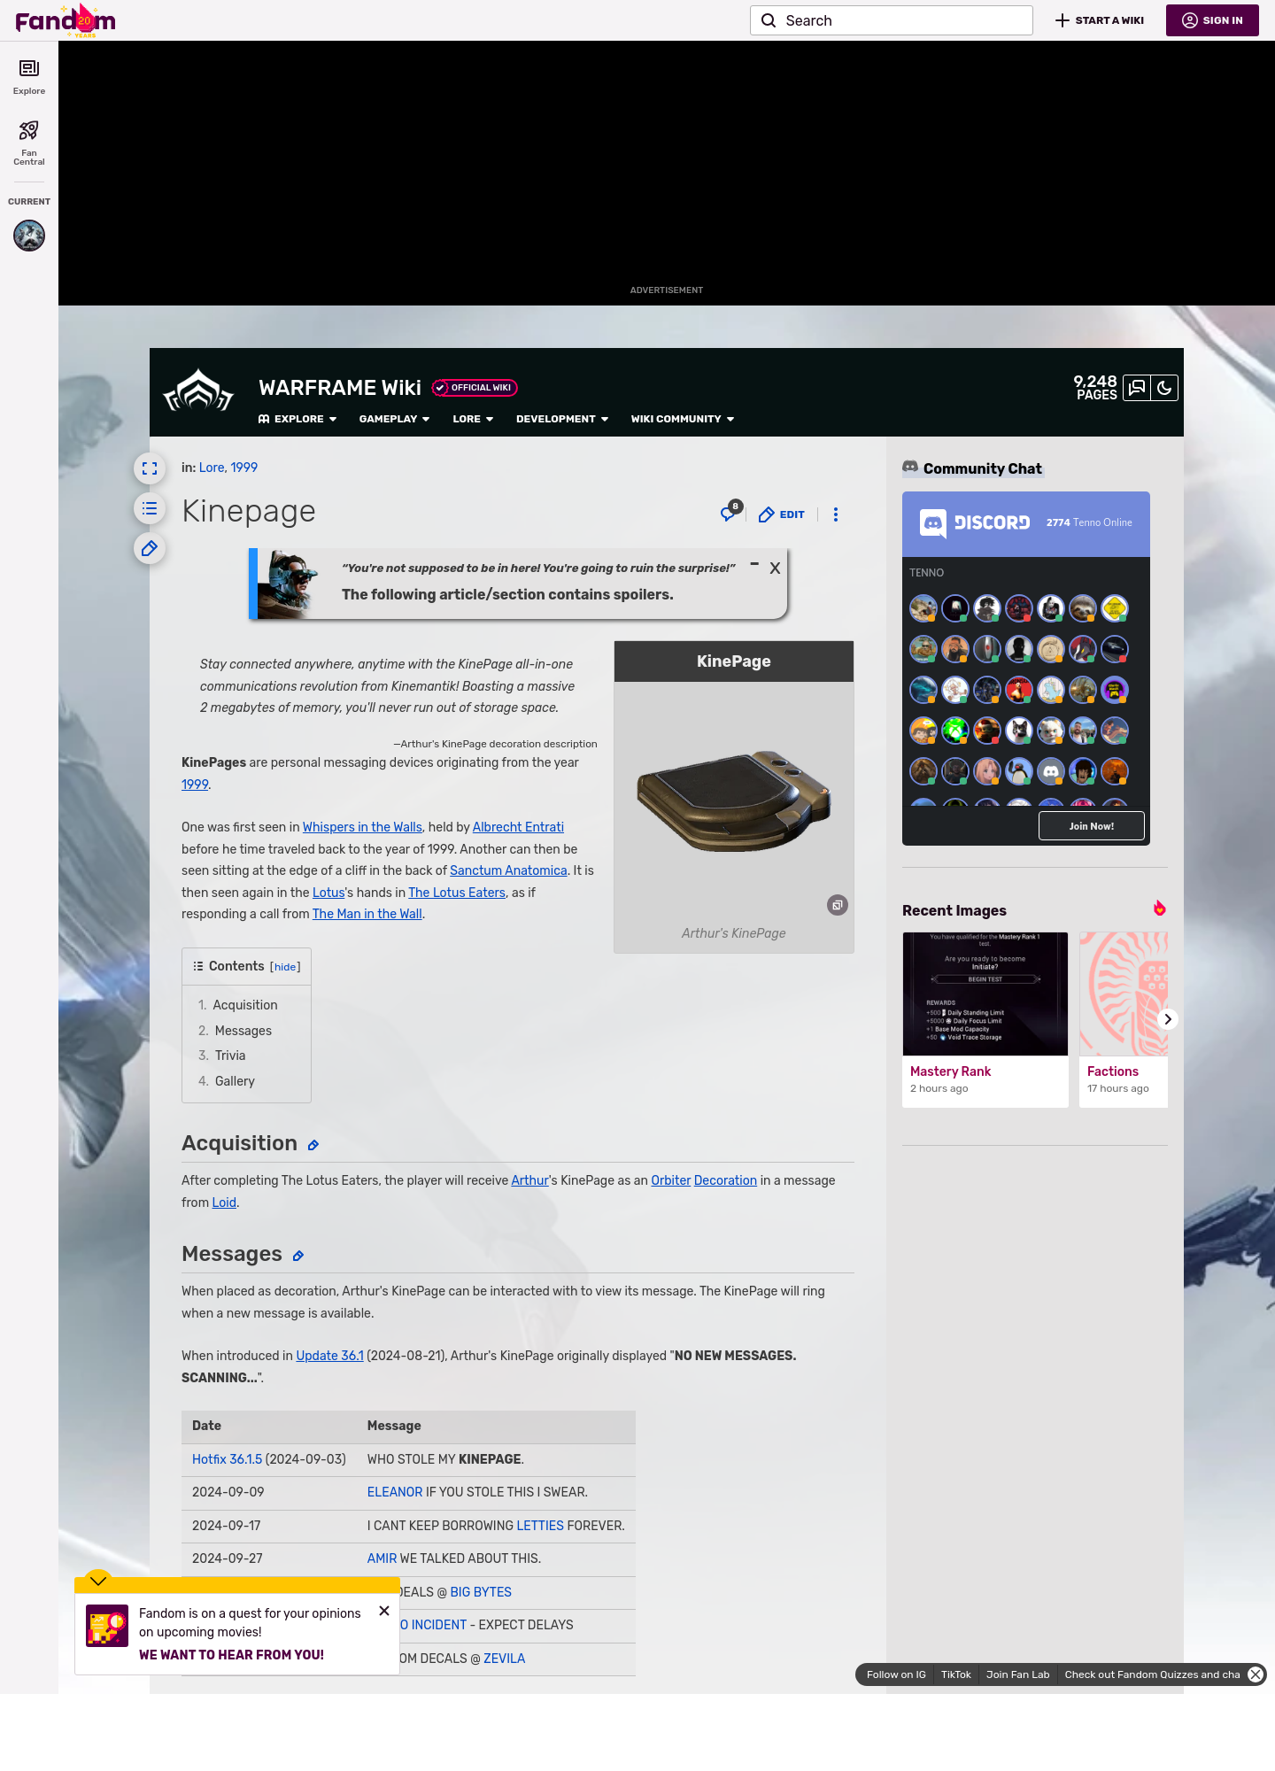The width and height of the screenshot is (1275, 1771).
Task: Click the Recent Images flame icon
Action: pos(1159,909)
